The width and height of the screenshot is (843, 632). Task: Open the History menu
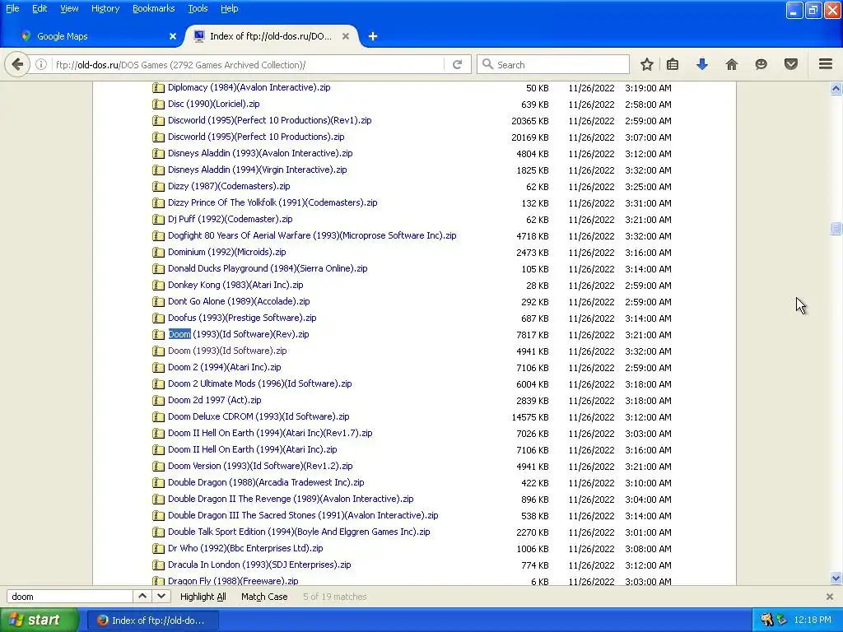click(x=105, y=8)
